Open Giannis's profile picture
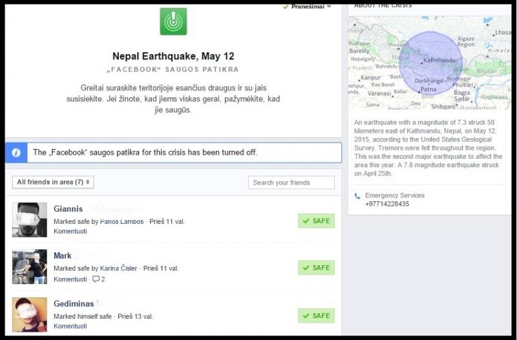This screenshot has height=340, width=517. click(x=30, y=220)
